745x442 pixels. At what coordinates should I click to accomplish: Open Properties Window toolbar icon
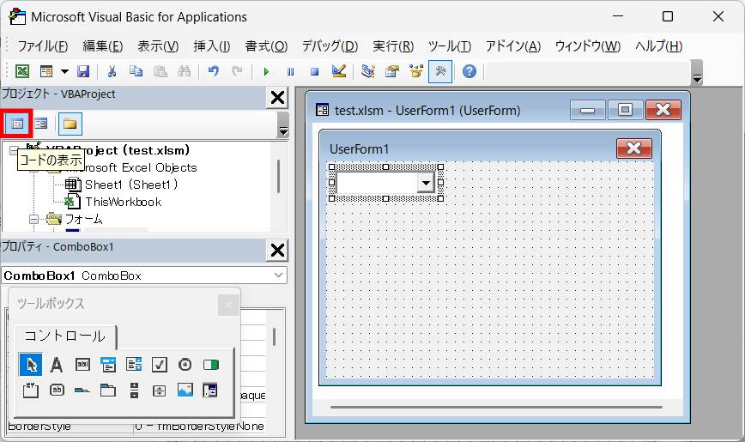click(x=392, y=72)
